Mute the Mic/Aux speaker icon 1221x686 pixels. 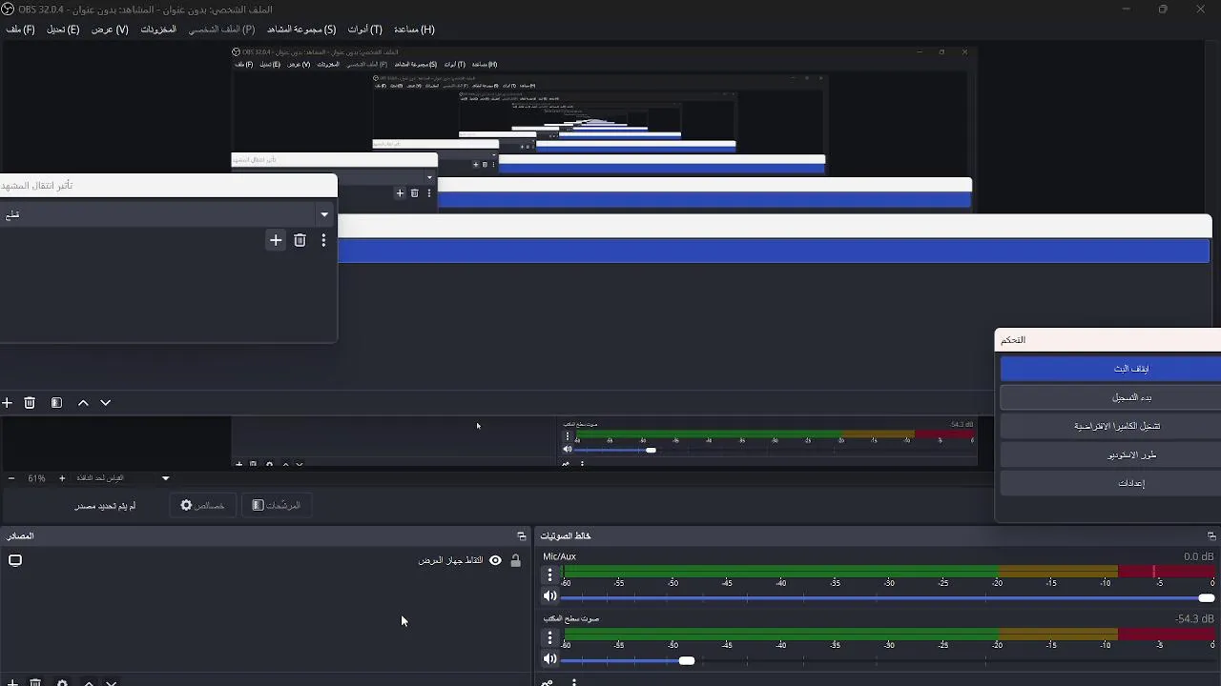click(550, 596)
